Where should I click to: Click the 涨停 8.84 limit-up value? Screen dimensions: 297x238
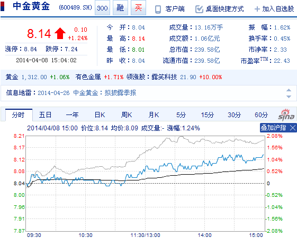(x=30, y=49)
